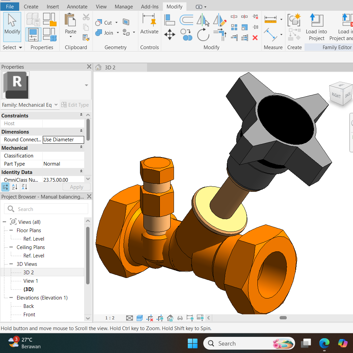Viewport: 353px width, 353px height.
Task: Click the Temporary Hide/Isolate glasses icon
Action: click(x=180, y=318)
